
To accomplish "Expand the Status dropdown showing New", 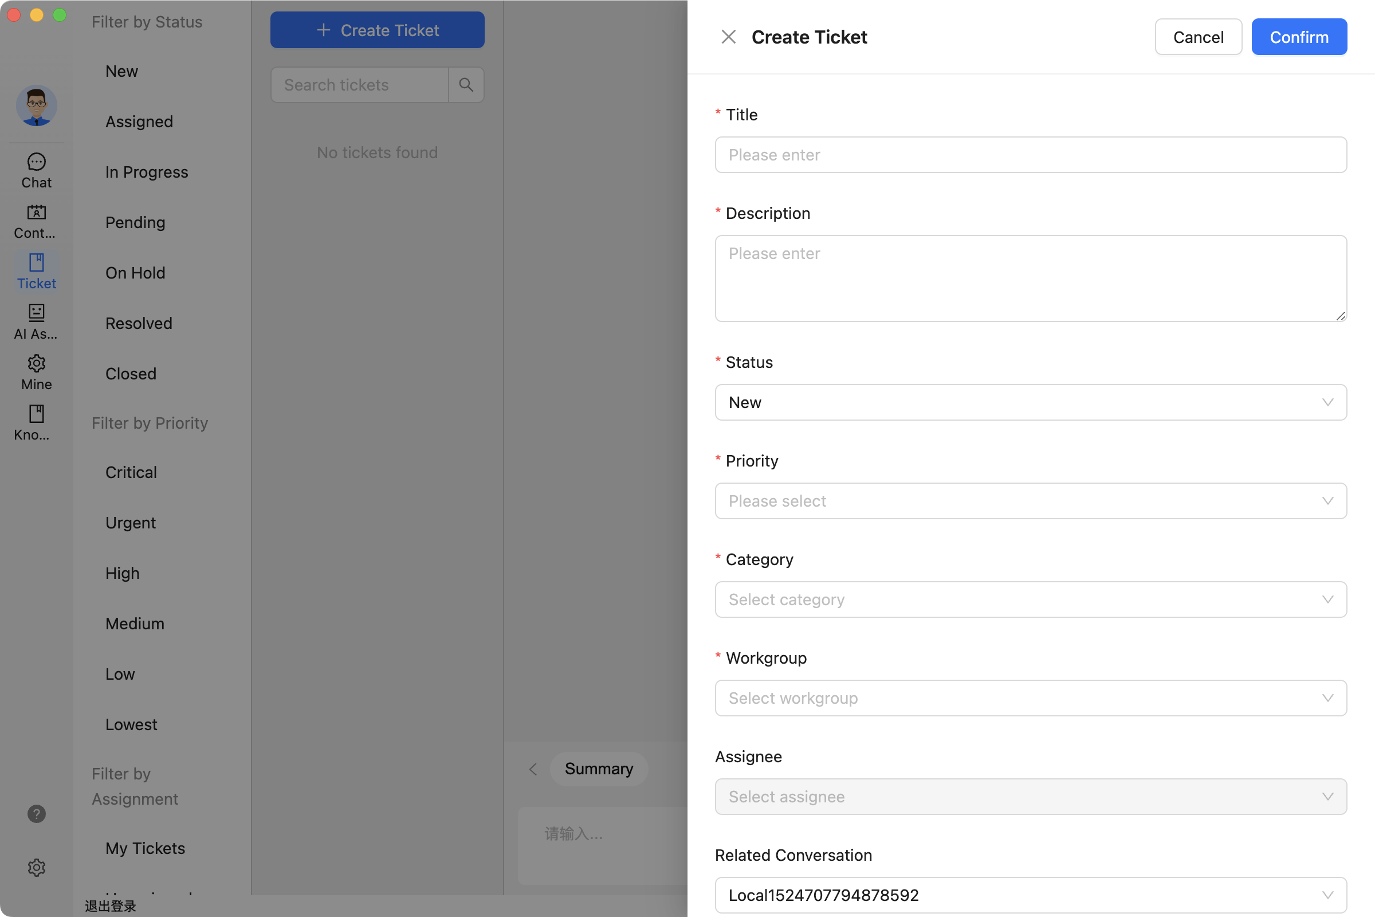I will (1030, 402).
